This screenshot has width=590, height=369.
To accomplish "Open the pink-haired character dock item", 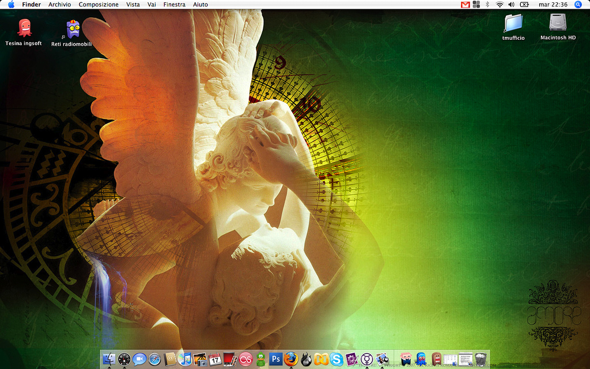I will pos(406,359).
